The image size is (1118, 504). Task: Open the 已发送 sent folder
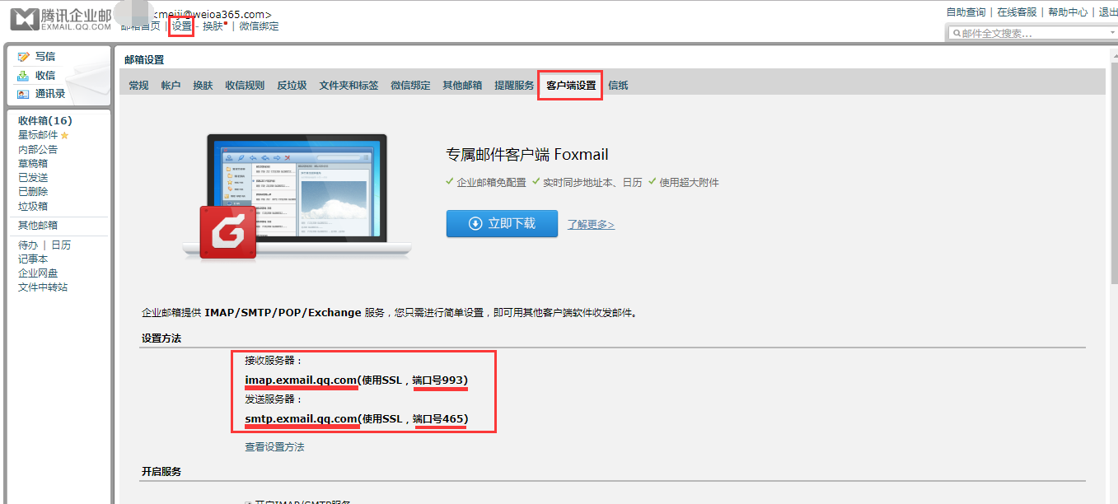click(33, 177)
